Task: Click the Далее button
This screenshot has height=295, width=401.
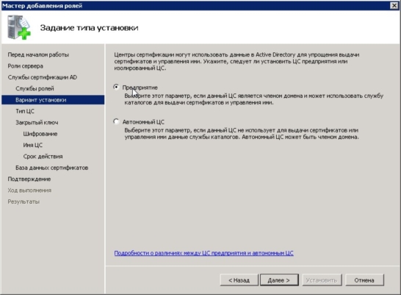Action: pyautogui.click(x=279, y=280)
